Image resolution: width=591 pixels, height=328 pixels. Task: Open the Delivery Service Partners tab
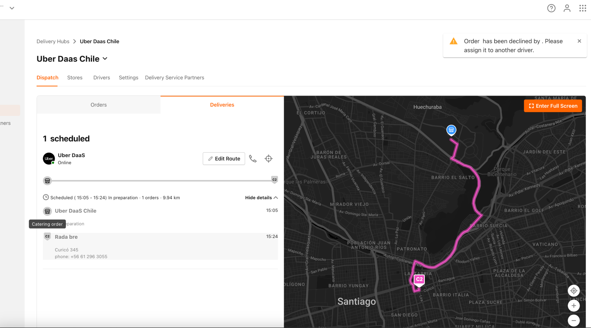(x=175, y=77)
